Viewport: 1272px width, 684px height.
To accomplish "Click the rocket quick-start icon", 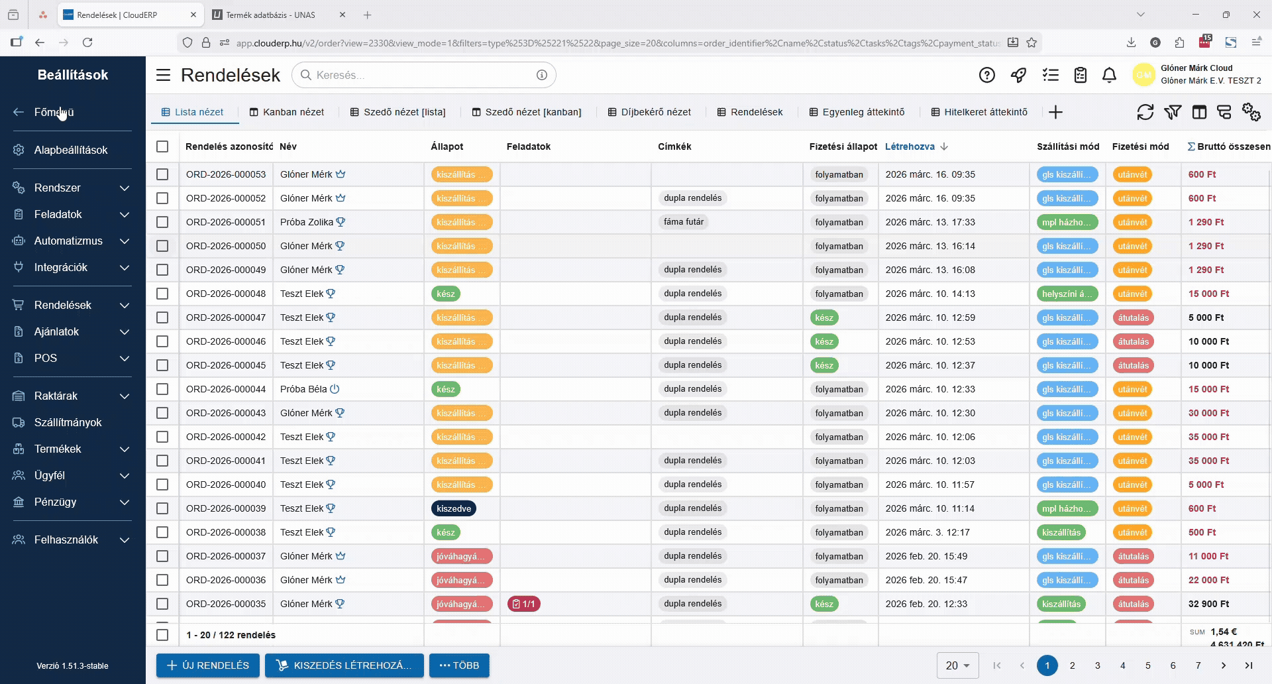I will click(1018, 75).
